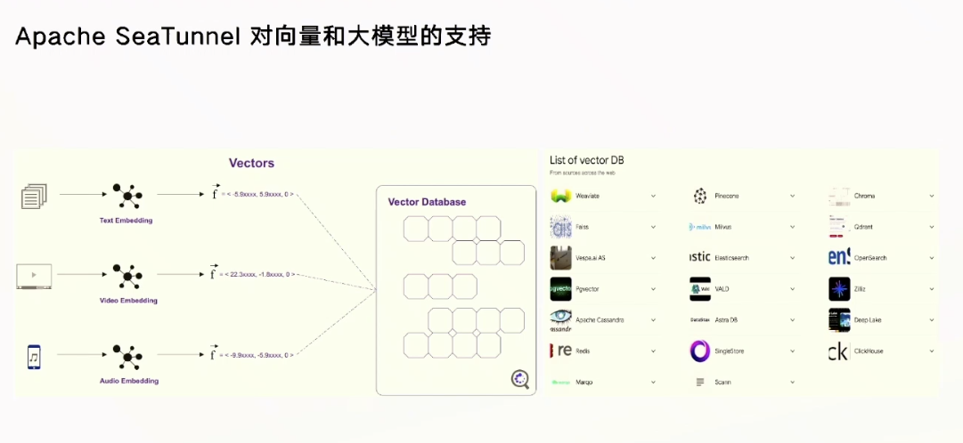Click the Pgvector logo icon
This screenshot has height=443, width=963.
(560, 289)
